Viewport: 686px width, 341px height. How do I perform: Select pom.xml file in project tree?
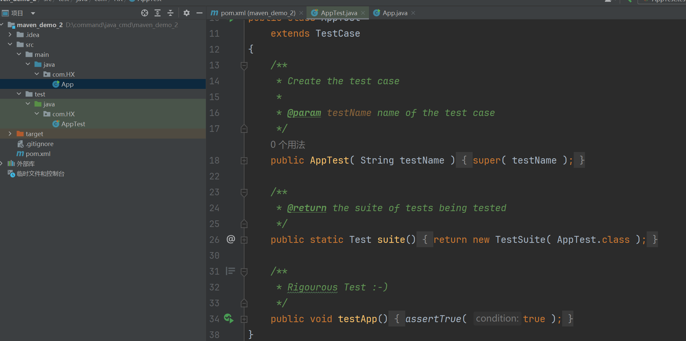[38, 154]
